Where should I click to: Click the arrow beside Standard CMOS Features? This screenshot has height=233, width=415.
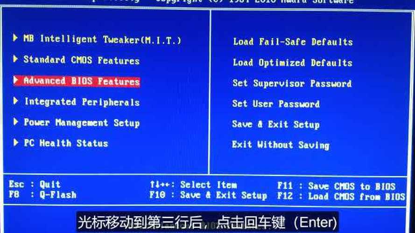[x=15, y=59]
